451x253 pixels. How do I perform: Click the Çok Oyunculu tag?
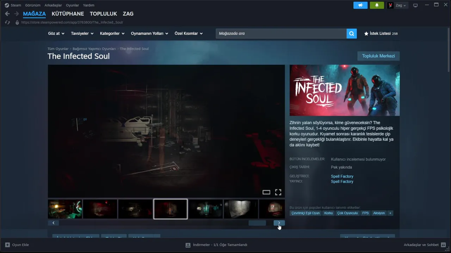coord(347,213)
